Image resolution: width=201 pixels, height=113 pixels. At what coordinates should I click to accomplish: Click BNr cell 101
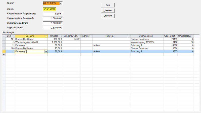pyautogui.click(x=10, y=39)
